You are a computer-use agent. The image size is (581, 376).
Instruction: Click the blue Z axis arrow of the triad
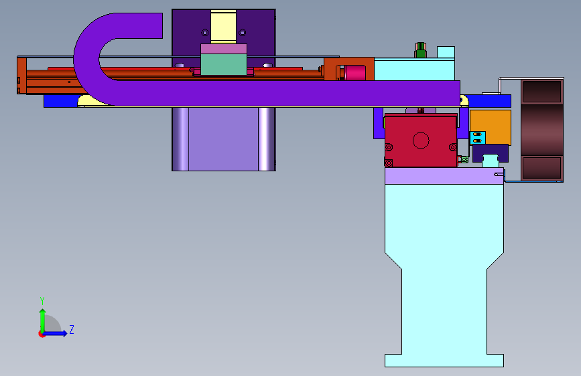[x=55, y=333]
